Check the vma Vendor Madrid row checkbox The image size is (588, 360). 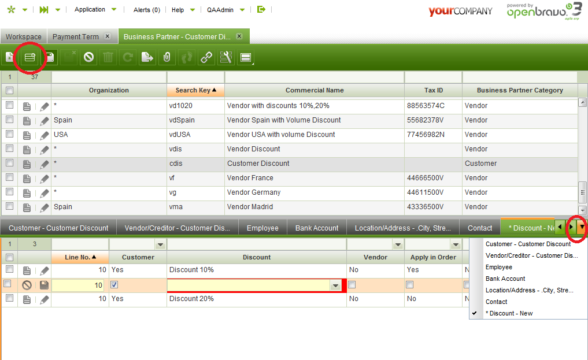(9, 206)
